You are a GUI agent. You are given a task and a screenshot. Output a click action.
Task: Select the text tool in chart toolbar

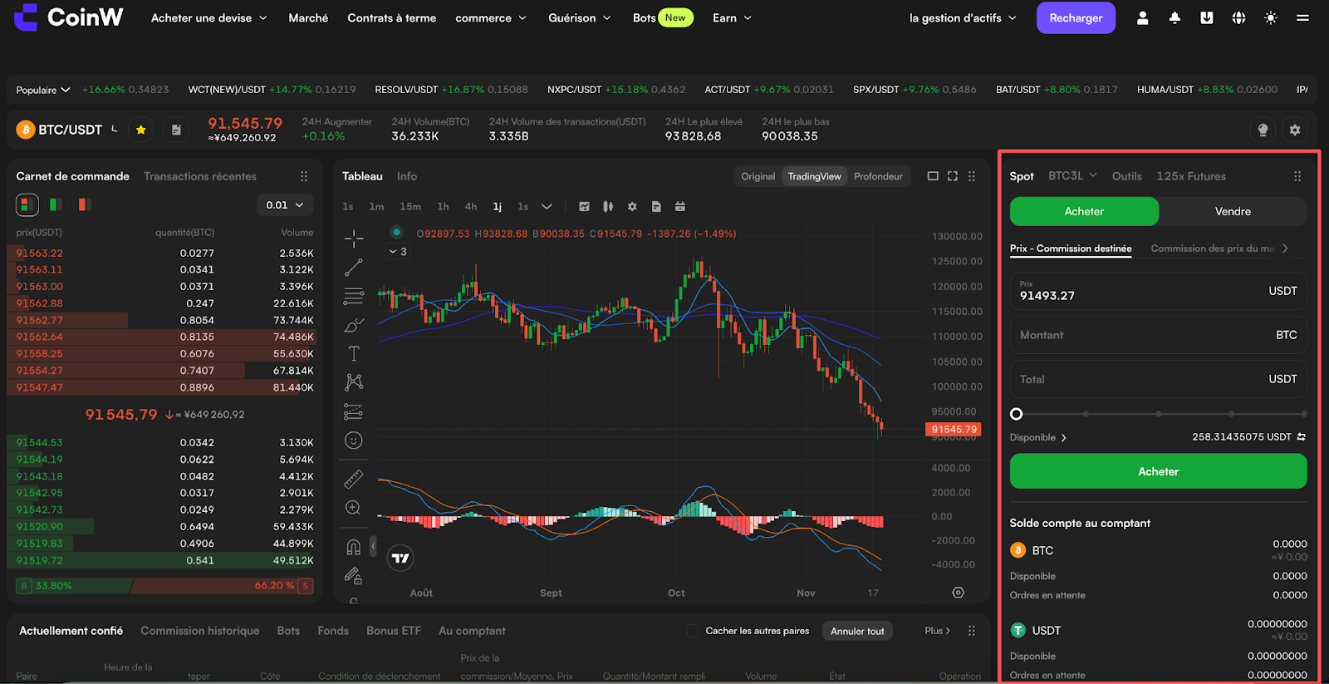(x=354, y=353)
